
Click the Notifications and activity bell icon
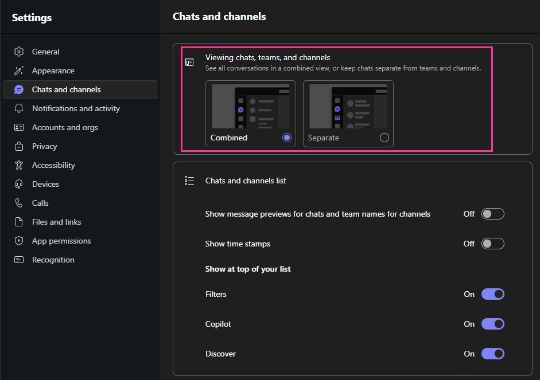[19, 108]
